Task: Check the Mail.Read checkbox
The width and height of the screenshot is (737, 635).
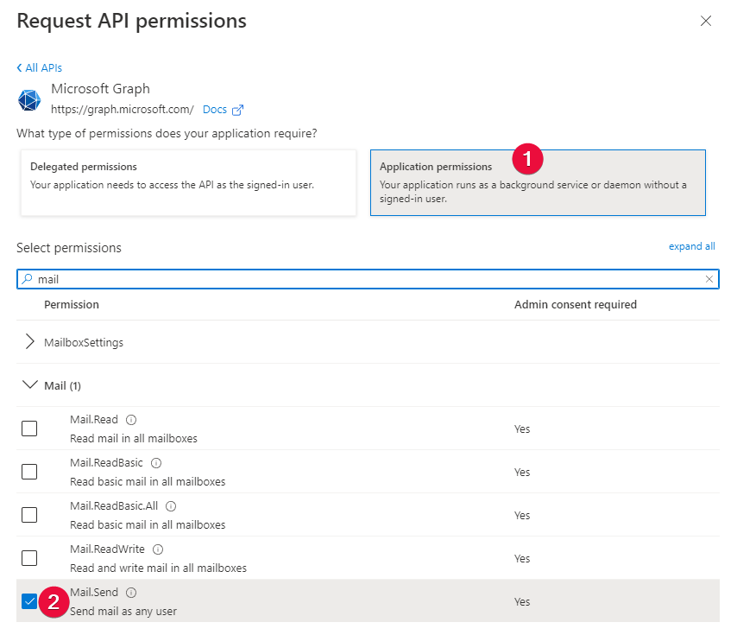Action: point(29,429)
